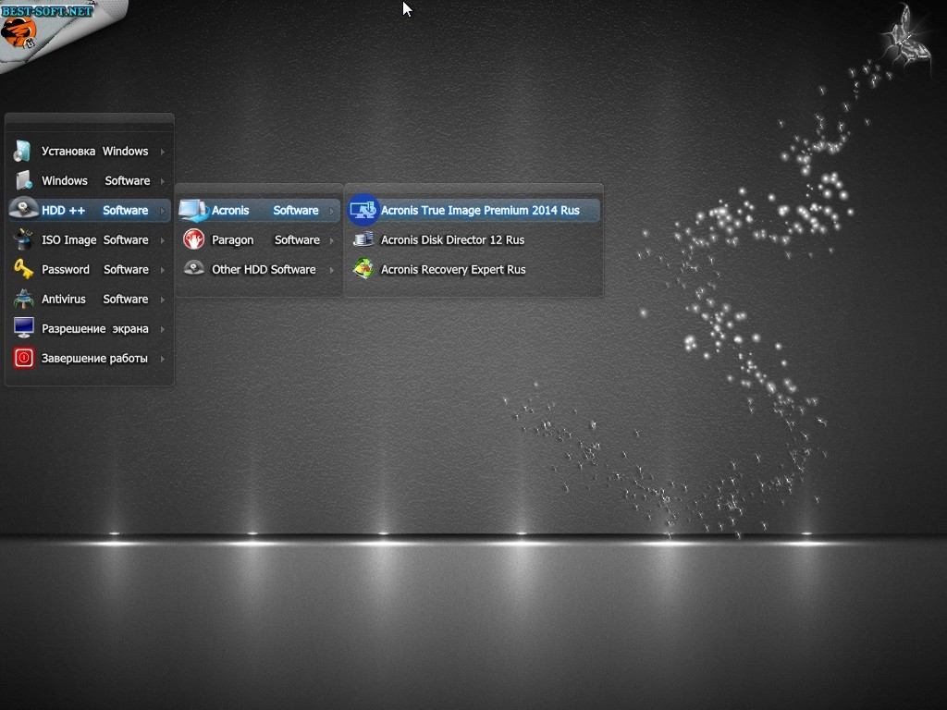Open the ISO Image Software menu entry

pos(90,239)
